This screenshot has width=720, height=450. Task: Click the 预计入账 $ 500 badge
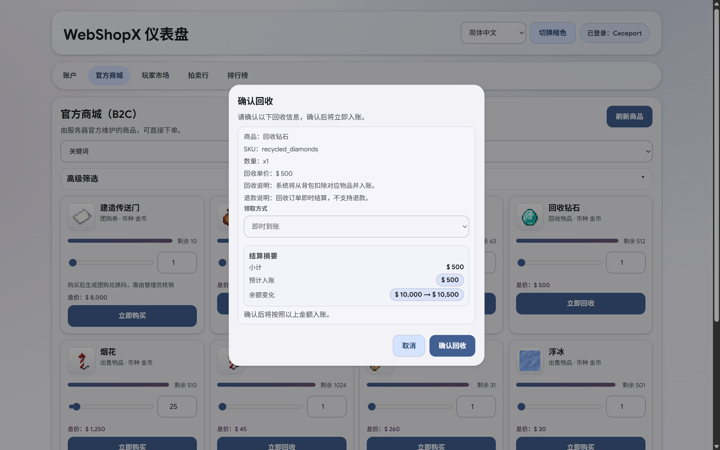tap(450, 280)
